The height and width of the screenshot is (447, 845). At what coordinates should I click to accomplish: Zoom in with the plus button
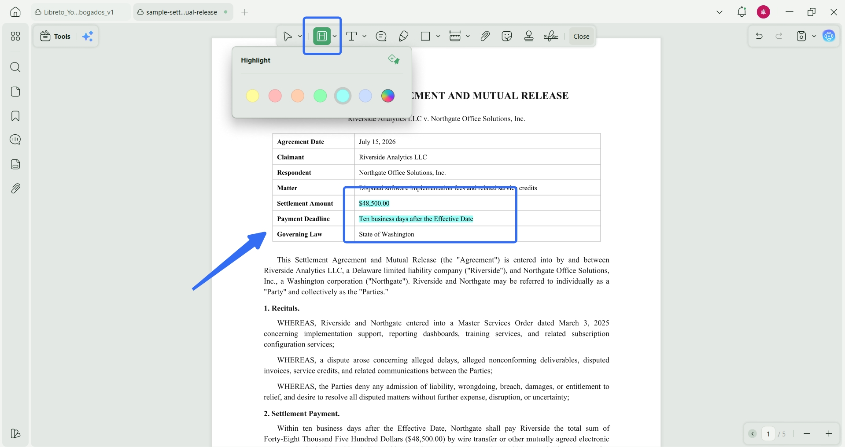click(x=829, y=434)
